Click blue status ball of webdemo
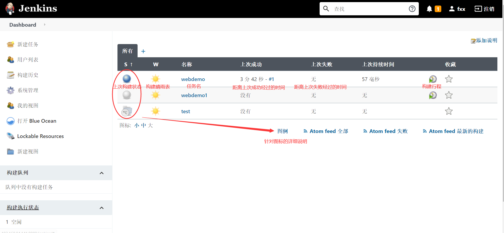The width and height of the screenshot is (504, 233). [127, 79]
